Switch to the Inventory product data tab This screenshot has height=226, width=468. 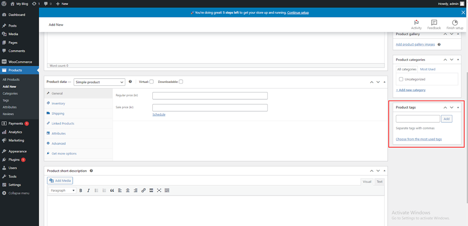point(58,103)
